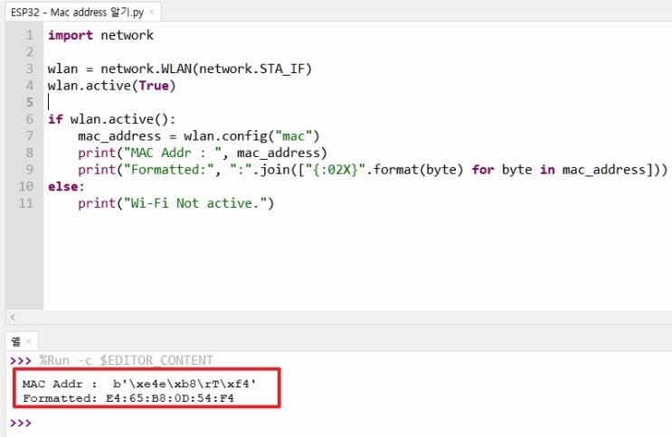This screenshot has width=672, height=437.
Task: Click line number 4 in the gutter
Action: [29, 86]
